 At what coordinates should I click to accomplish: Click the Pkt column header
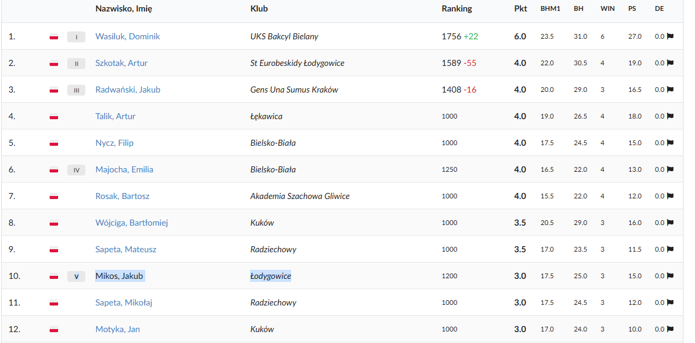(520, 8)
